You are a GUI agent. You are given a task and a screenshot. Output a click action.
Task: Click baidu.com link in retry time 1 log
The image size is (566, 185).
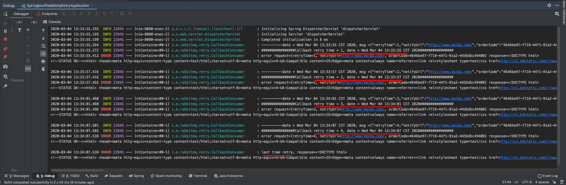point(450,45)
